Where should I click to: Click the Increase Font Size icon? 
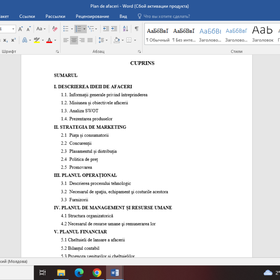[20, 29]
